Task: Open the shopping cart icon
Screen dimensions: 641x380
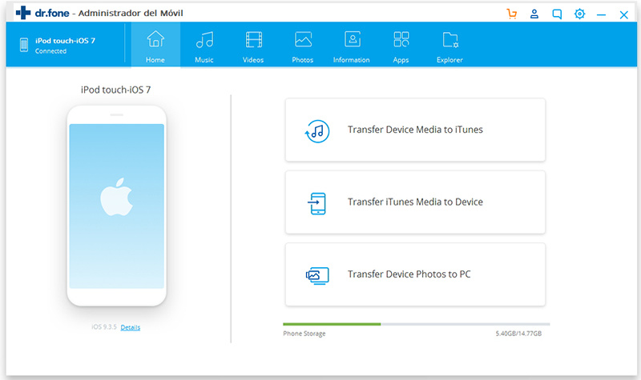Action: 511,14
